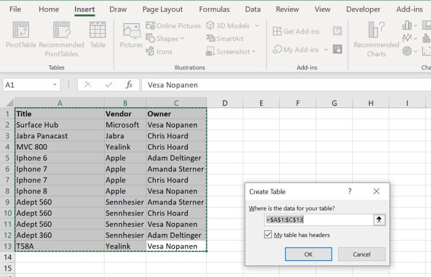
Task: Click Cancel in Create Table dialog
Action: point(362,254)
